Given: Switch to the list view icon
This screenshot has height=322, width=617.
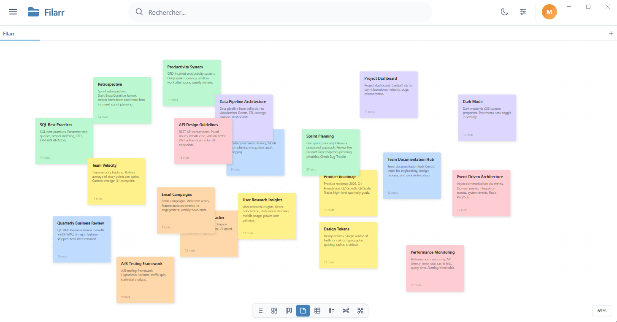Looking at the screenshot, I should (x=260, y=311).
